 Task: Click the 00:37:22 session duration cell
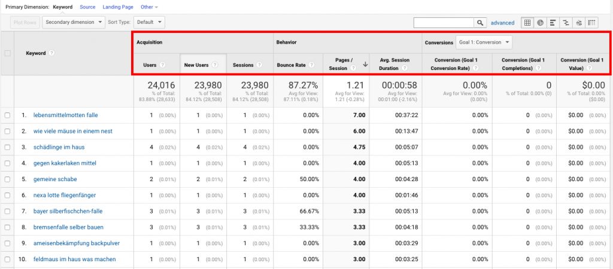[x=406, y=115]
